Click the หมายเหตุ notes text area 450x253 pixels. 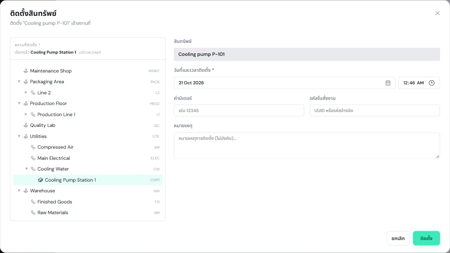(x=307, y=146)
